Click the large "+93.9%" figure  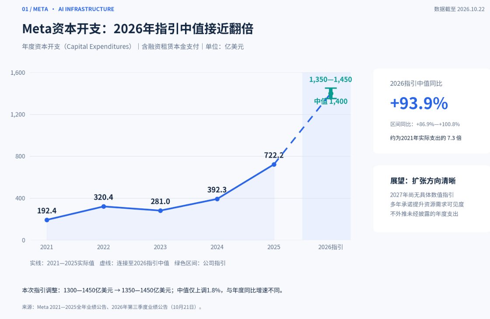click(x=419, y=103)
